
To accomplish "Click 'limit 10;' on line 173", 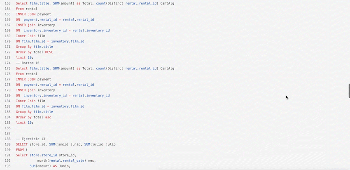I will (x=24, y=58).
